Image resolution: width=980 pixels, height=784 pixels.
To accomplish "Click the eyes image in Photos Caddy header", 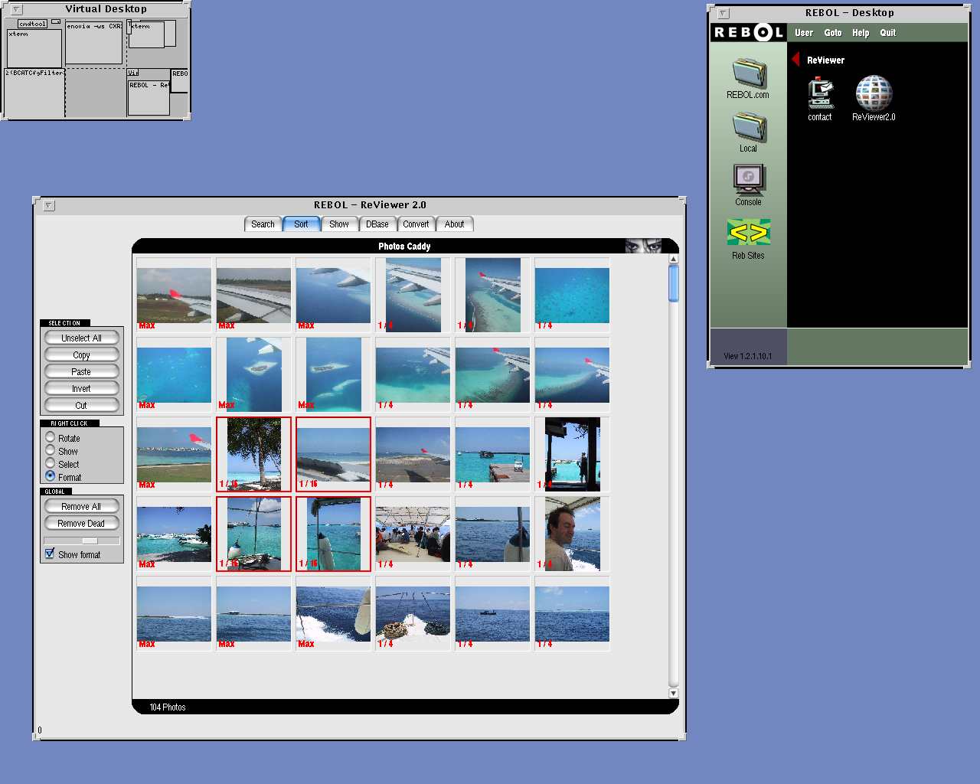I will [x=643, y=247].
